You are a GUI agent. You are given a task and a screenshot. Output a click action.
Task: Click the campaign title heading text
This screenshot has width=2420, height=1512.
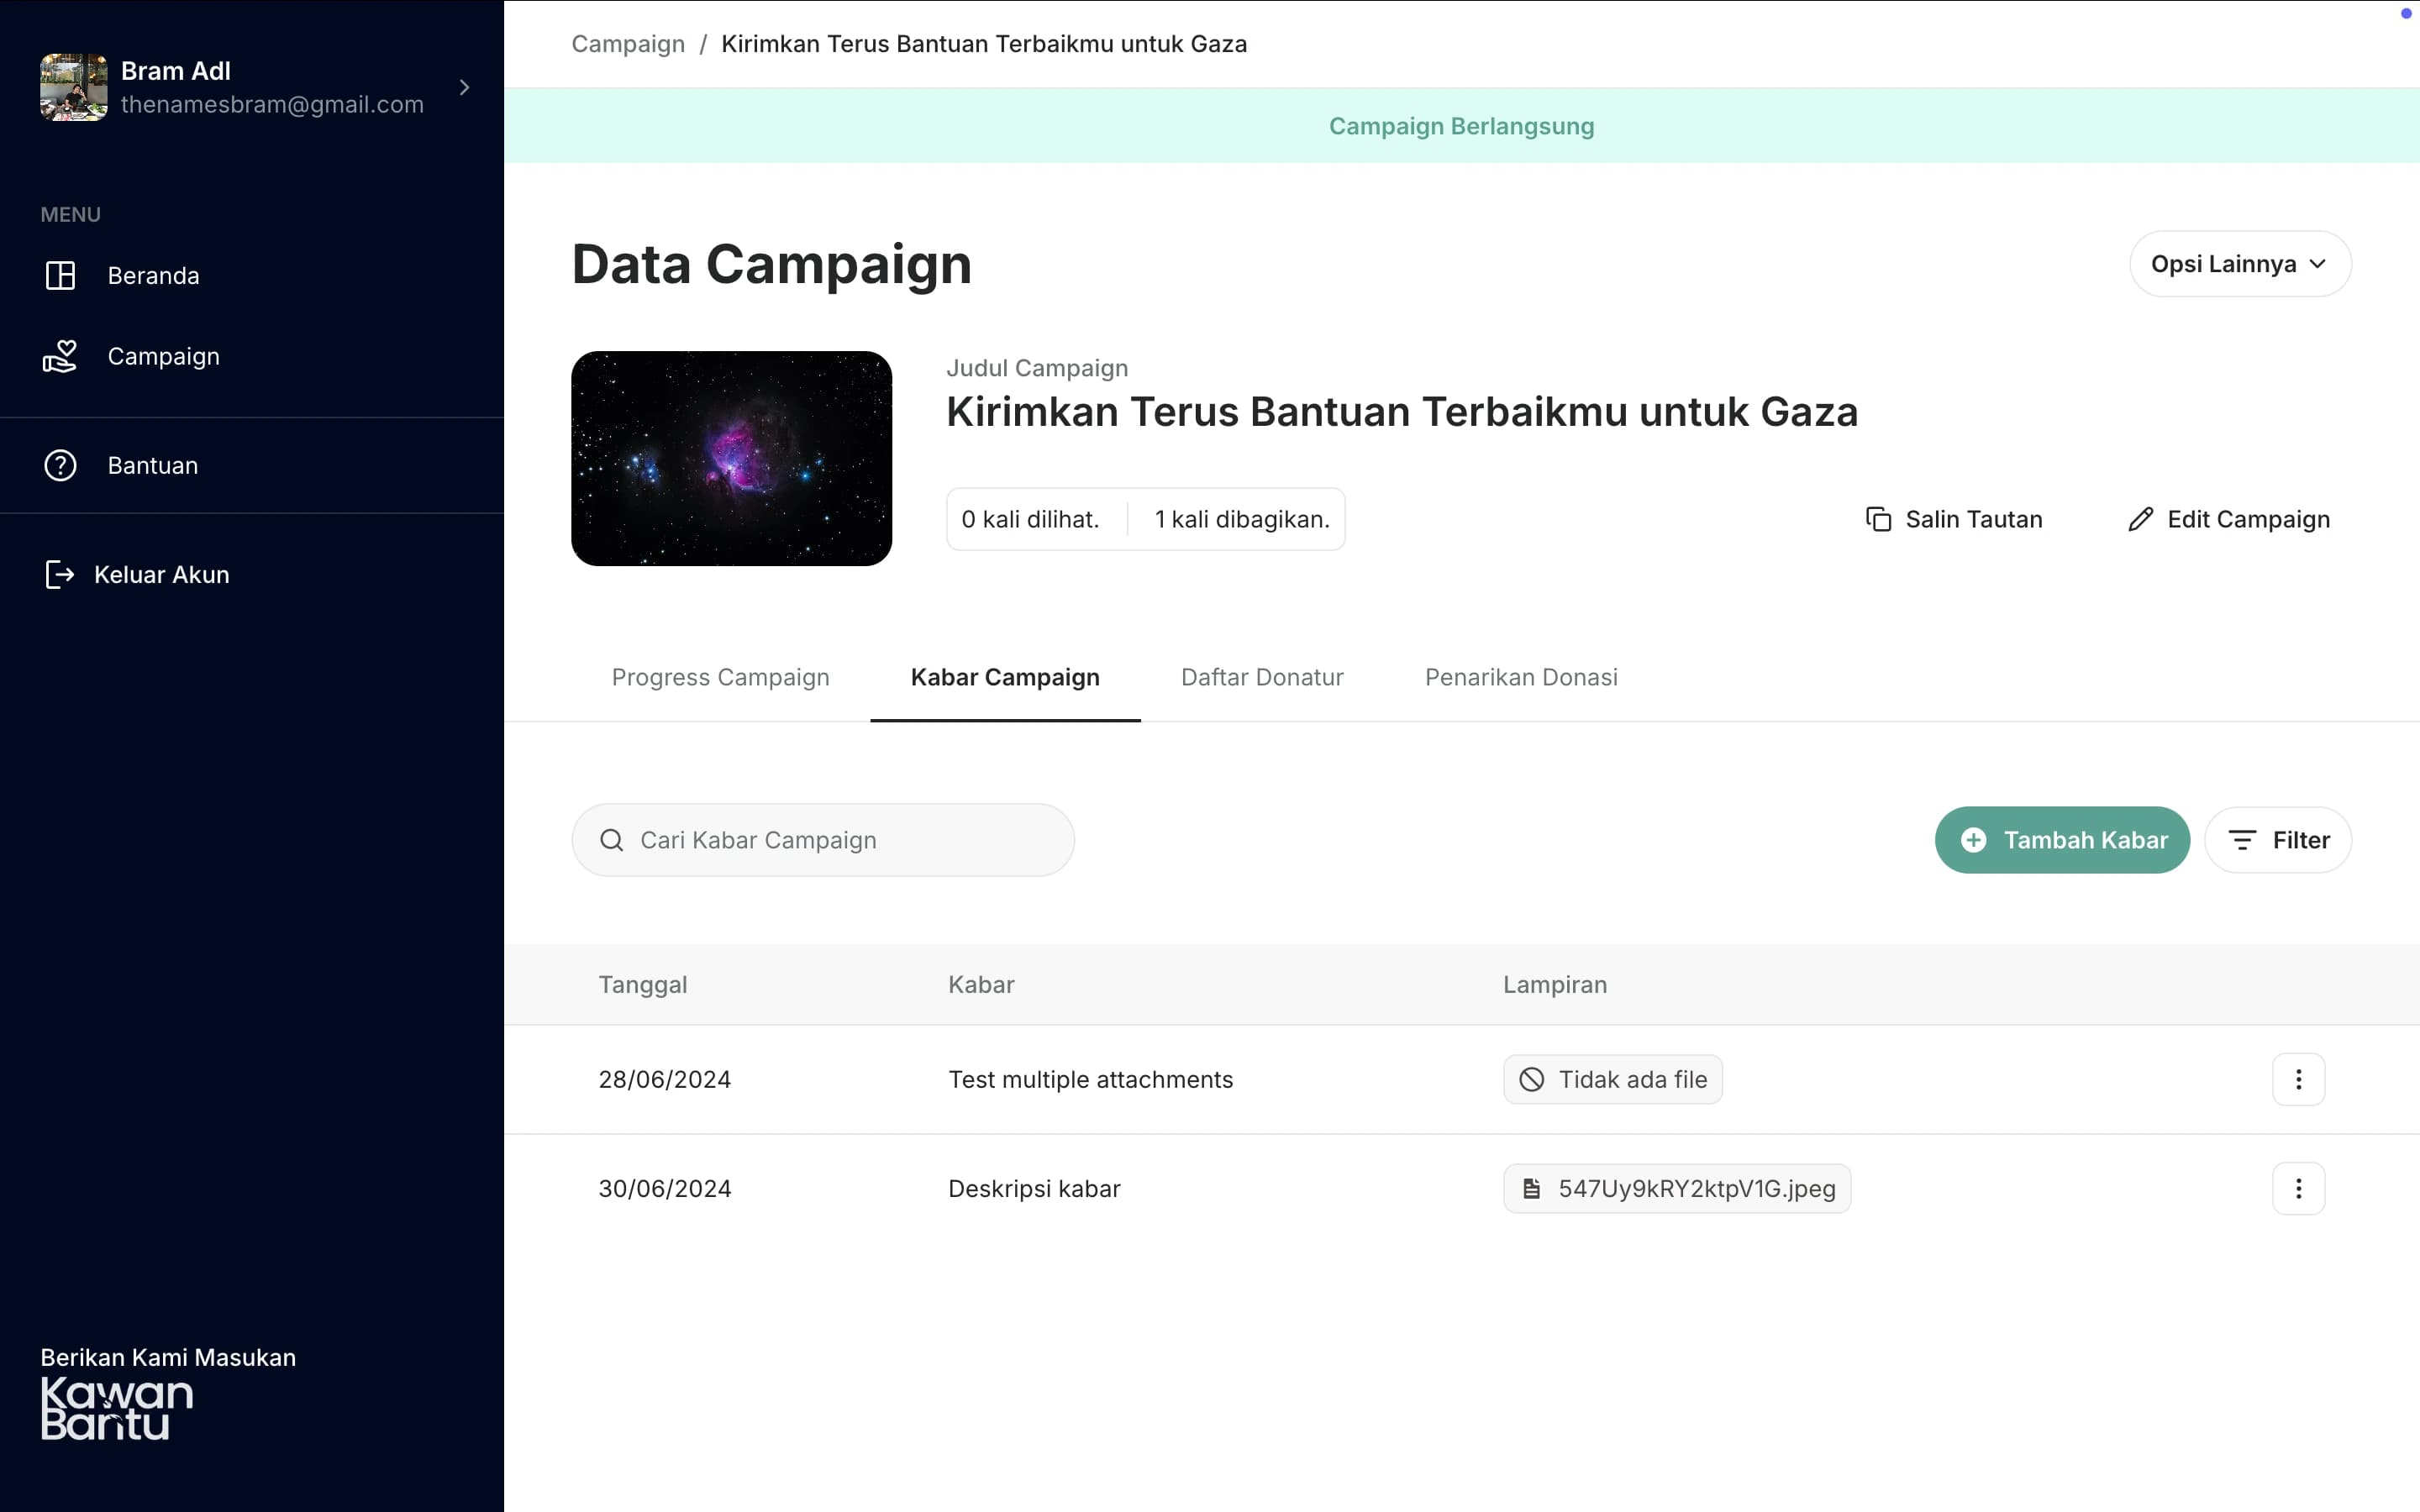[x=1402, y=412]
